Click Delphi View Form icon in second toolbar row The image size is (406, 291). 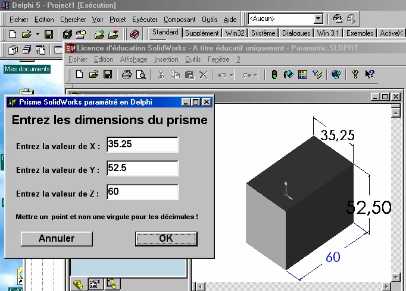click(27, 49)
